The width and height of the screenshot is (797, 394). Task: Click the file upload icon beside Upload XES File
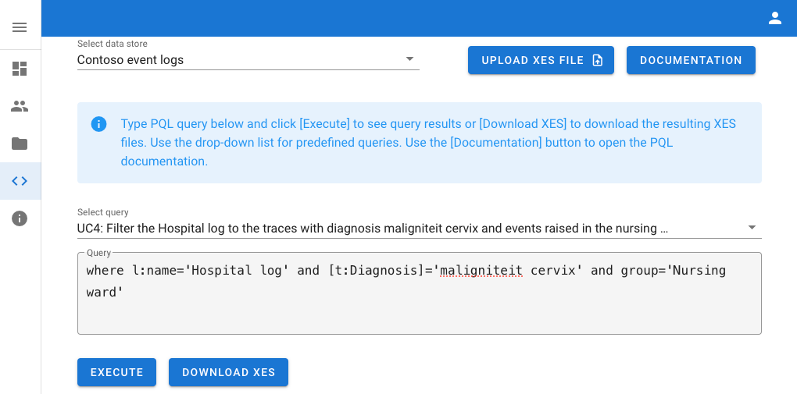point(598,60)
